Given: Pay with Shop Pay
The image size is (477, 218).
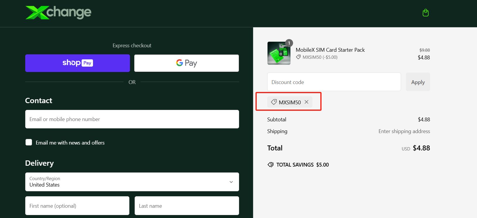Looking at the screenshot, I should coord(77,63).
